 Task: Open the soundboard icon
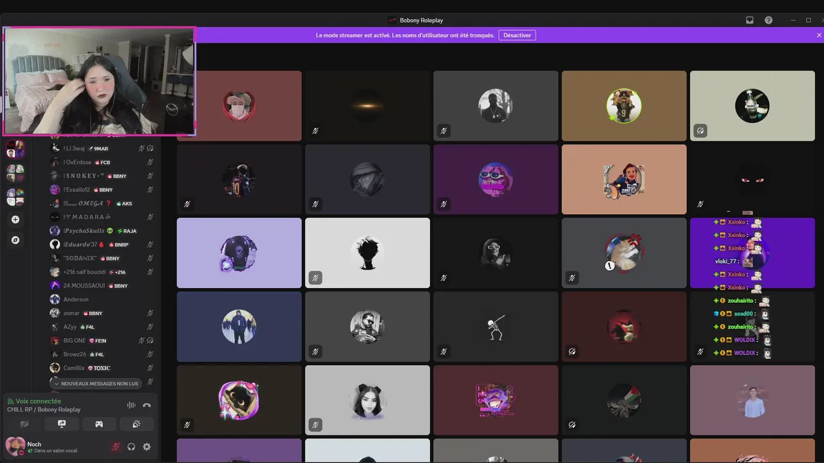(136, 424)
